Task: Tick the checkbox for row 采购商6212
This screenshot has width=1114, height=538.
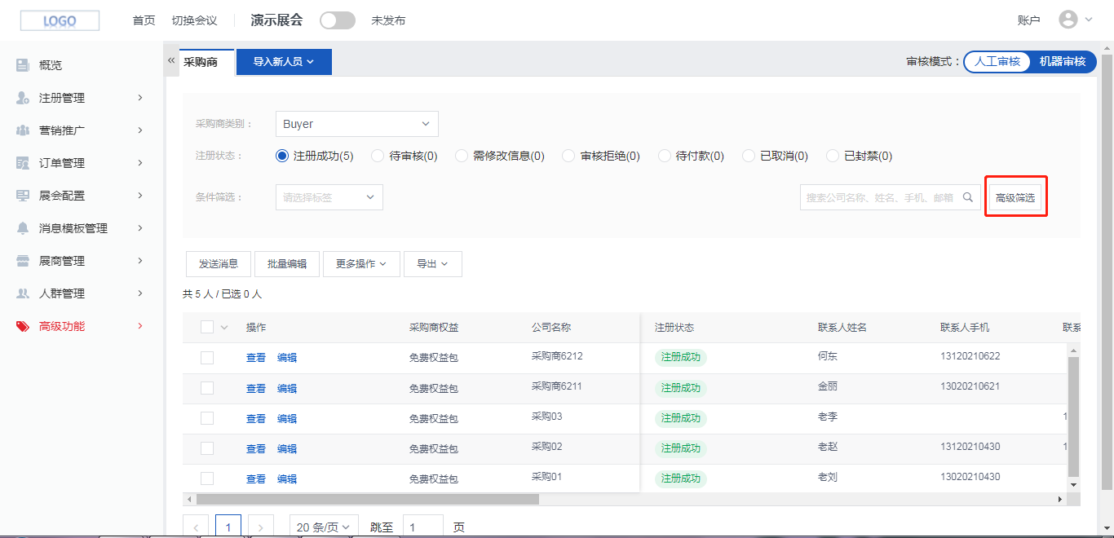Action: 207,358
